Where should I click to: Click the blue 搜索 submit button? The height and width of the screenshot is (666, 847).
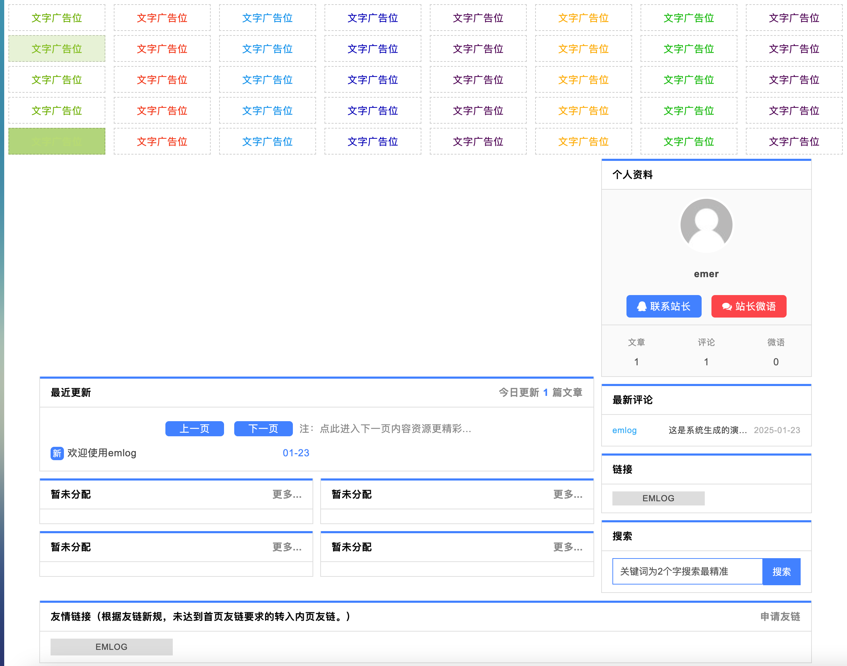(x=781, y=571)
